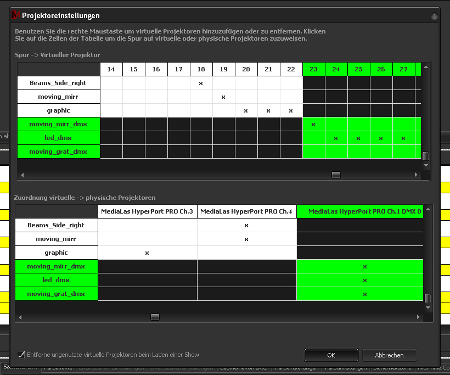Toggle led_dmx assignment in column 24

pyautogui.click(x=336, y=138)
